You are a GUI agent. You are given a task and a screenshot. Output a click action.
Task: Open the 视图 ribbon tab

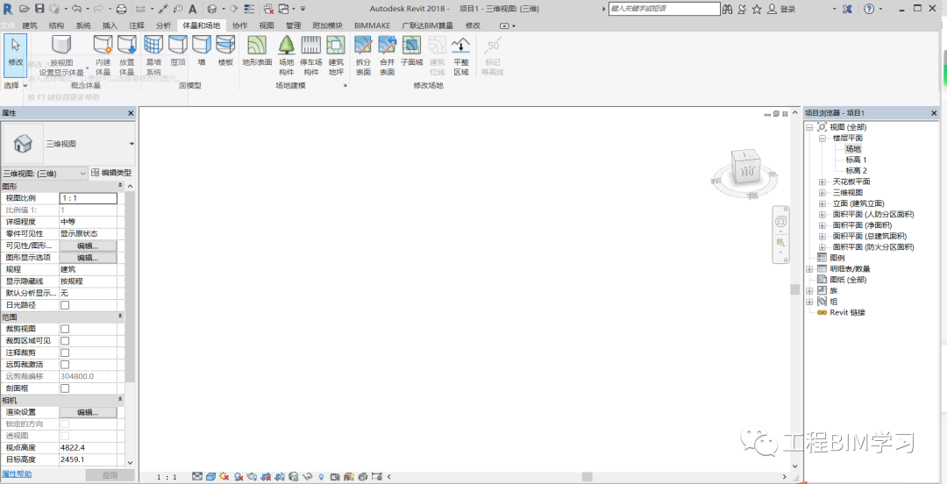[x=267, y=25]
